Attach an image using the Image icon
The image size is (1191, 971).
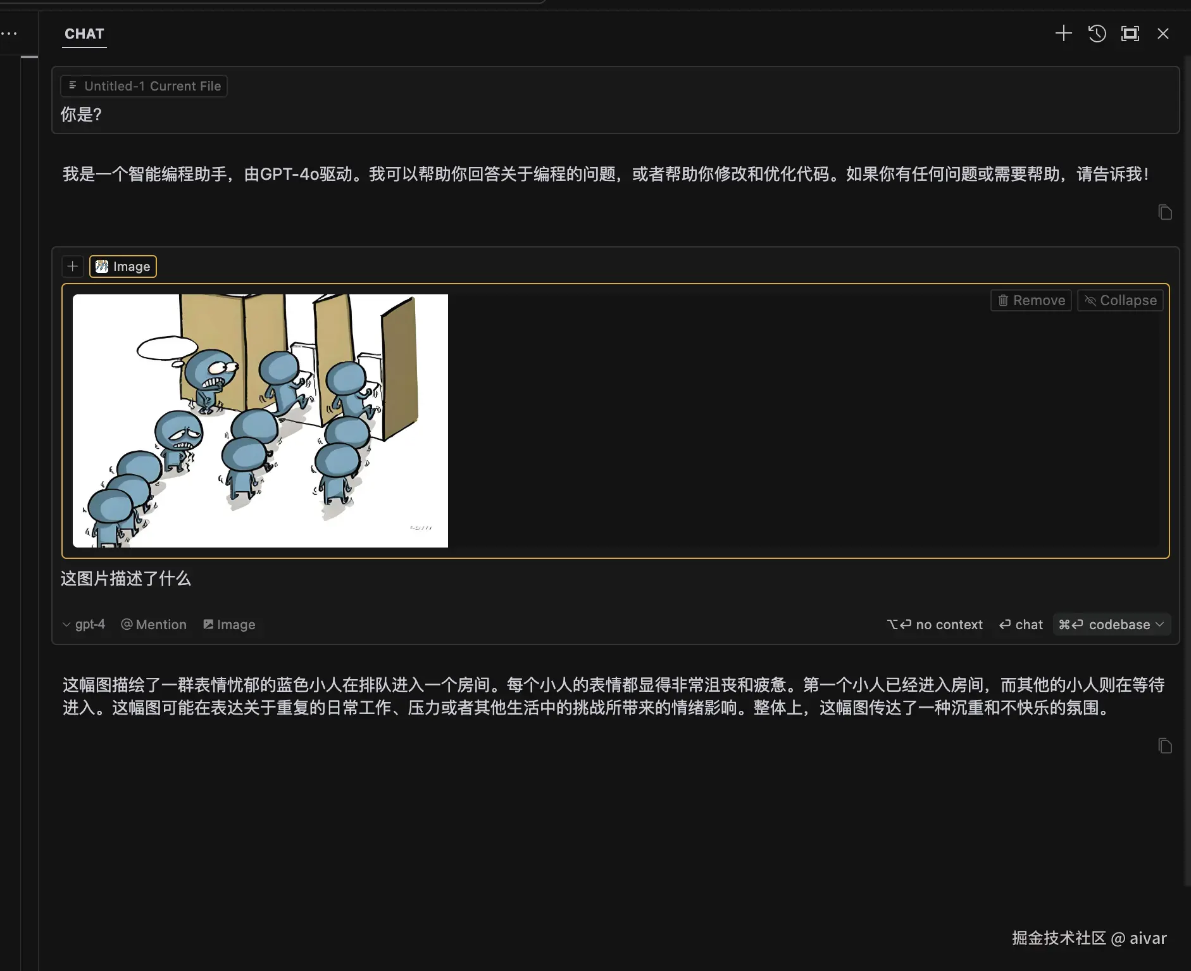pos(229,624)
